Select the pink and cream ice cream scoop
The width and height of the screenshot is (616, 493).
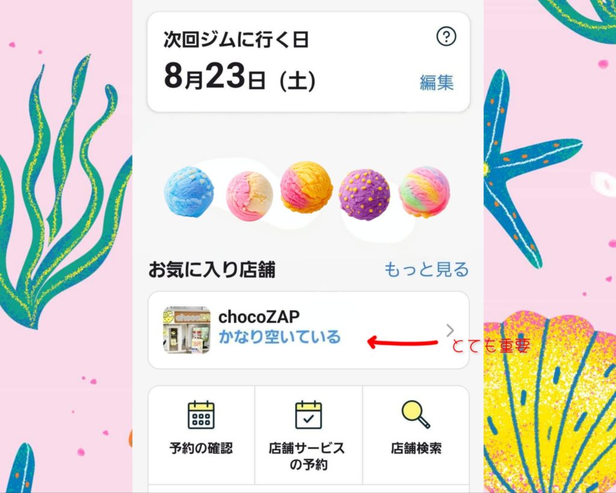pos(250,196)
